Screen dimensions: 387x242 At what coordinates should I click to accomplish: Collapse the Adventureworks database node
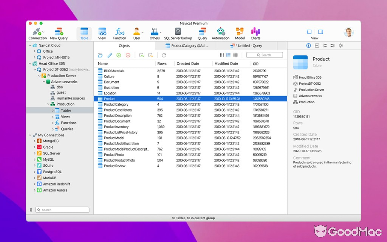[44, 82]
